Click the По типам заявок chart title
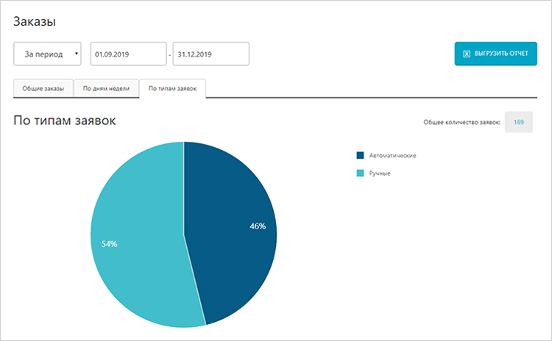 pos(64,121)
